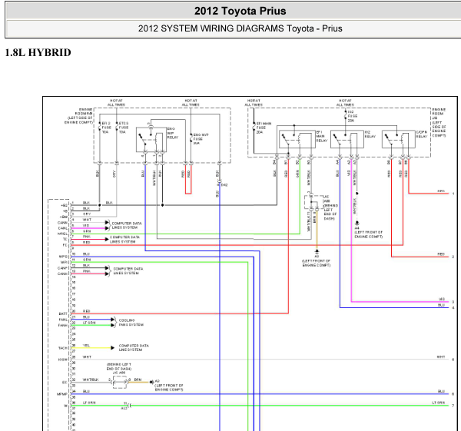Click the 'CANP' pin label
This screenshot has height=431, width=461.
(62, 268)
